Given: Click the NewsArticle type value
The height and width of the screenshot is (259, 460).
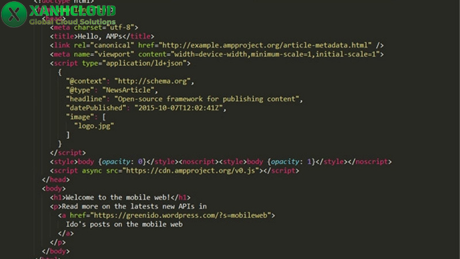Looking at the screenshot, I should [128, 90].
